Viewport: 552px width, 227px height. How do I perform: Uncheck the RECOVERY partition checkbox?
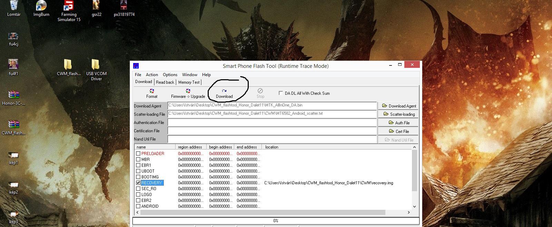[138, 183]
